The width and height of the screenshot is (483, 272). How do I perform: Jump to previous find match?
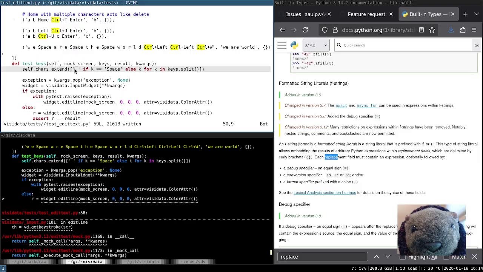(376, 257)
